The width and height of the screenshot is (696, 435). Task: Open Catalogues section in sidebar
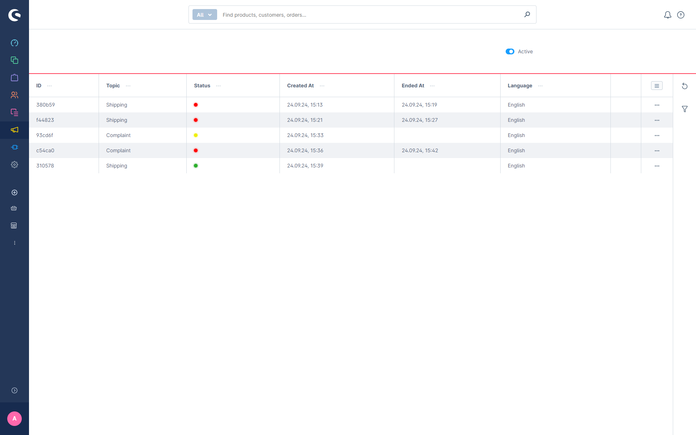coord(14,60)
